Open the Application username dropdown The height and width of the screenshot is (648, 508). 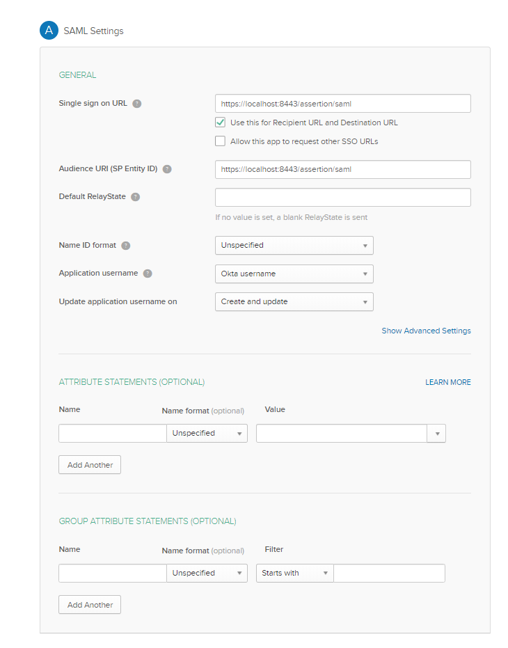pos(294,274)
